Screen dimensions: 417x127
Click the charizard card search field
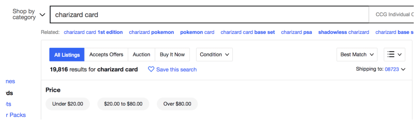coord(209,15)
